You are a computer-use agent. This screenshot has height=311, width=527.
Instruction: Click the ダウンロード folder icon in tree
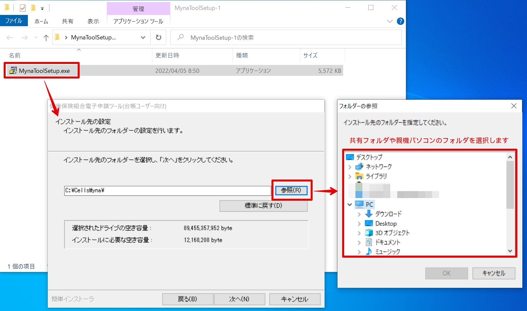[369, 214]
